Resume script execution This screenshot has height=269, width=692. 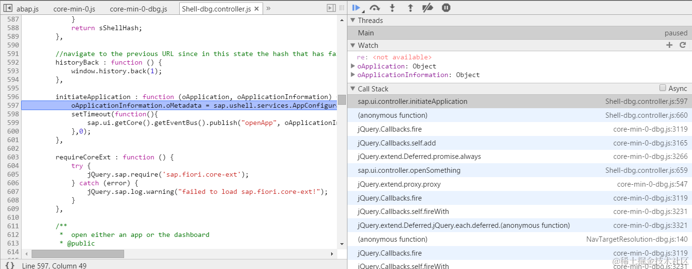[356, 8]
